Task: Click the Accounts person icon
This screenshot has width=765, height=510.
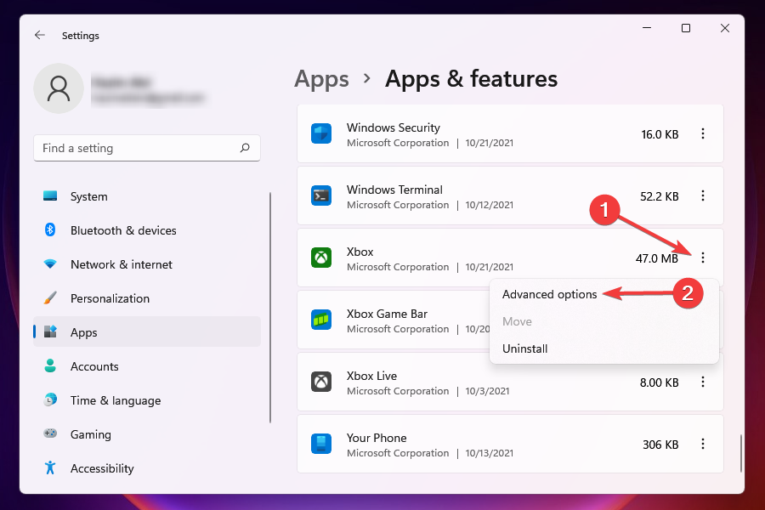Action: click(x=50, y=365)
